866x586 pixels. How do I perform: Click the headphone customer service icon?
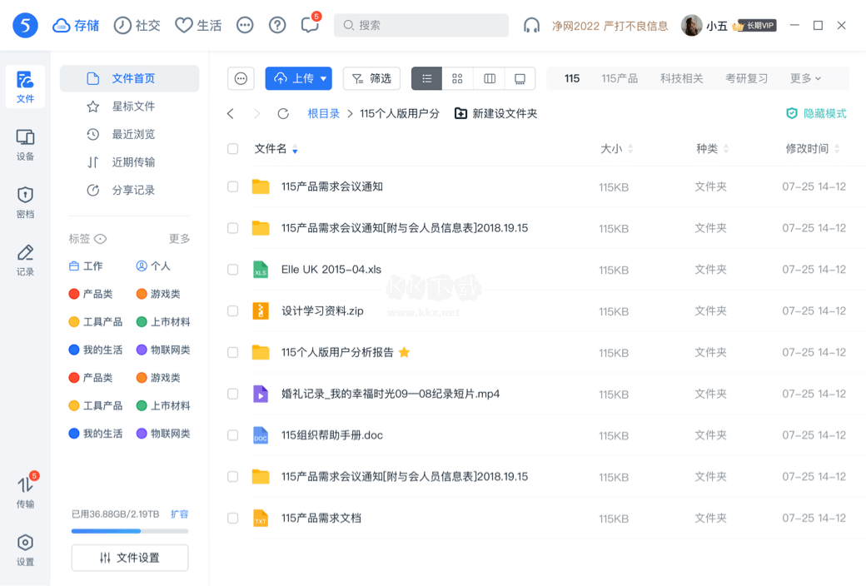point(532,25)
